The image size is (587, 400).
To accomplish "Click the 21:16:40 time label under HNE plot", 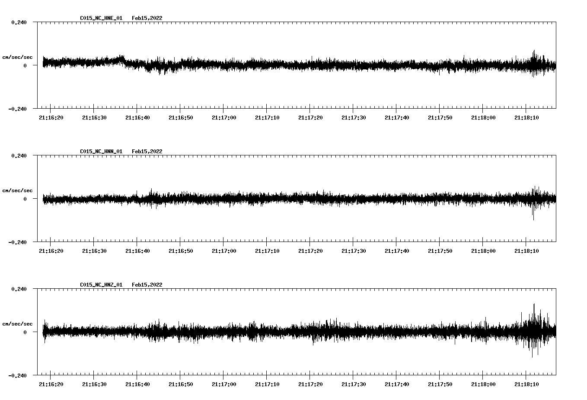I will [137, 118].
